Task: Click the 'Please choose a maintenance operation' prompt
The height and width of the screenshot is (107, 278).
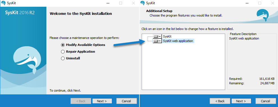Action: [x=84, y=38]
